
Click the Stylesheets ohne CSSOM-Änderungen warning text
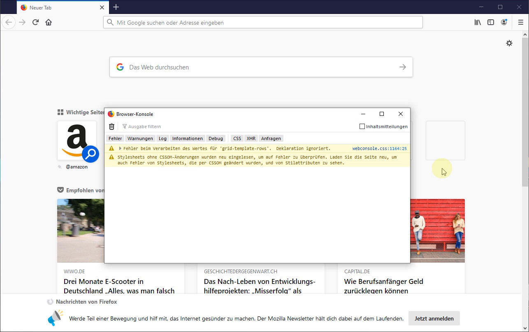[x=257, y=160]
